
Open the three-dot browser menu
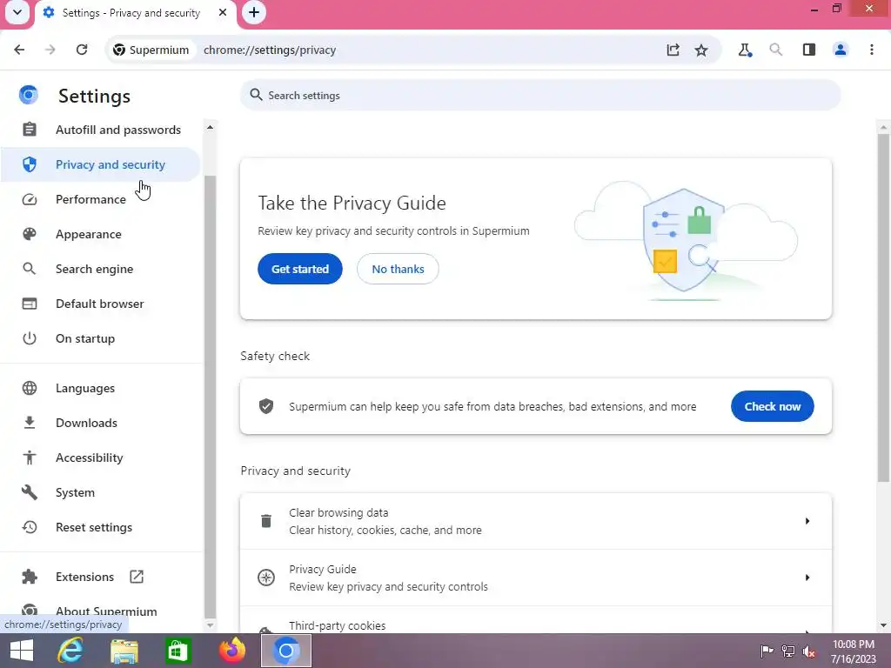tap(872, 50)
